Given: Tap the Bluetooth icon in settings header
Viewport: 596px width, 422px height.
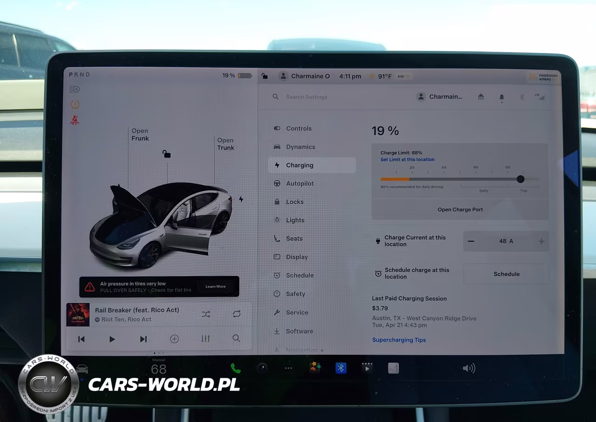Looking at the screenshot, I should (x=521, y=97).
